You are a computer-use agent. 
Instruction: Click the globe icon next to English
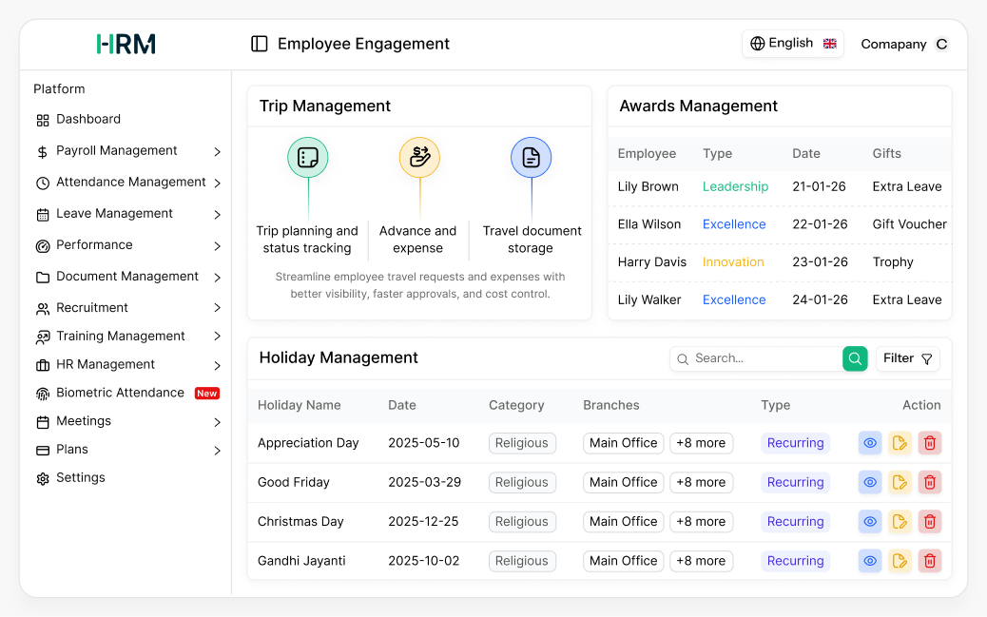(x=757, y=43)
